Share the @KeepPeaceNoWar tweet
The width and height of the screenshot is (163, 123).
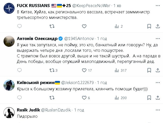coord(157,26)
